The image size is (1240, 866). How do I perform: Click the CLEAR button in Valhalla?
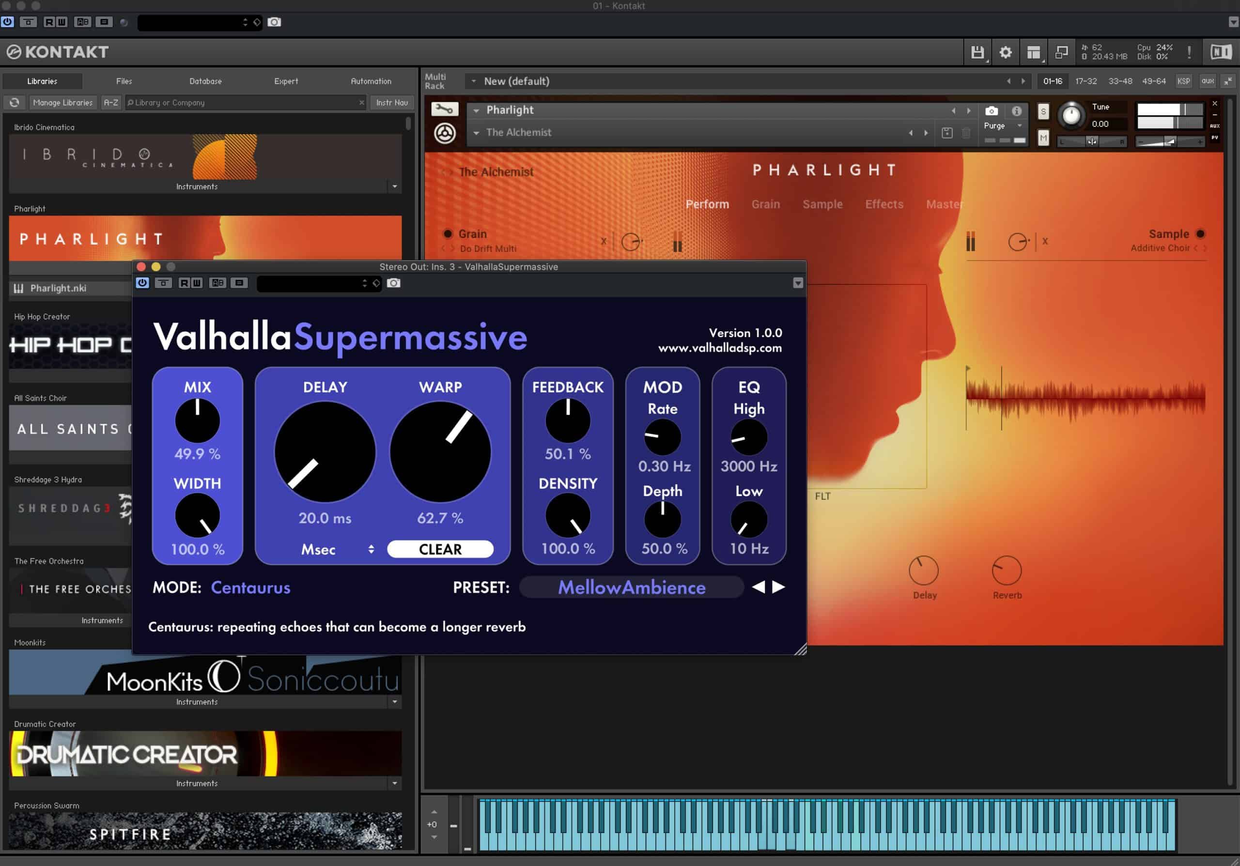click(440, 549)
